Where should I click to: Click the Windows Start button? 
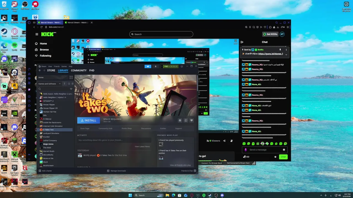(x=130, y=195)
